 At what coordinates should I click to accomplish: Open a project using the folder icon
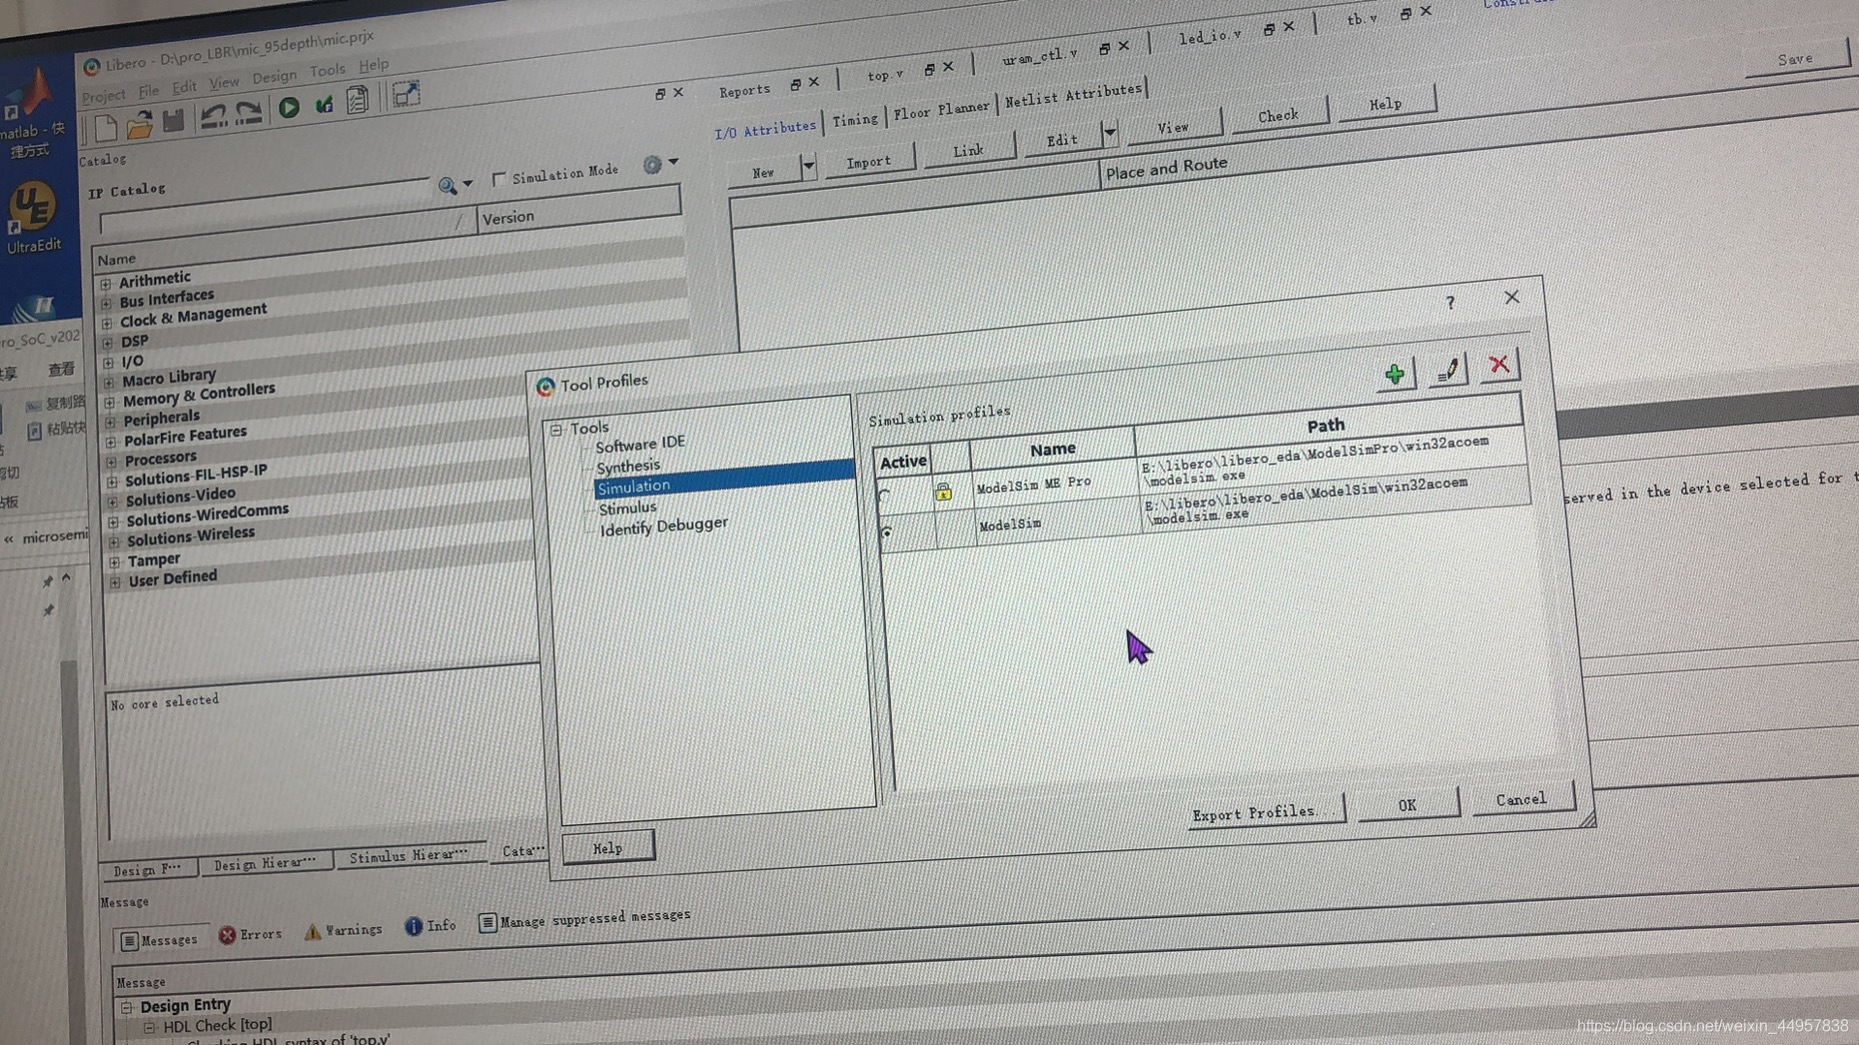[x=140, y=126]
